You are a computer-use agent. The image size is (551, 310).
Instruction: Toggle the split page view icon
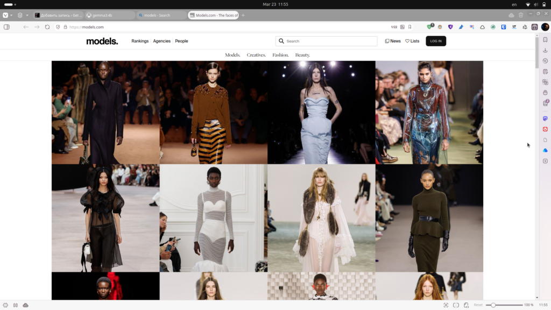[x=456, y=305]
